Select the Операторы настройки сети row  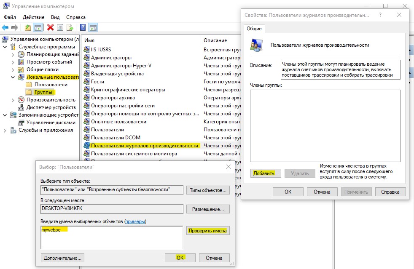tap(162, 106)
